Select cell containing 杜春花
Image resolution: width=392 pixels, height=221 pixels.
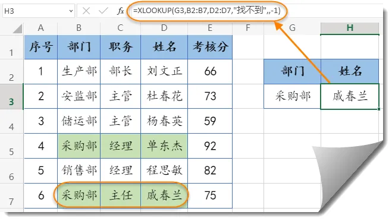point(164,96)
